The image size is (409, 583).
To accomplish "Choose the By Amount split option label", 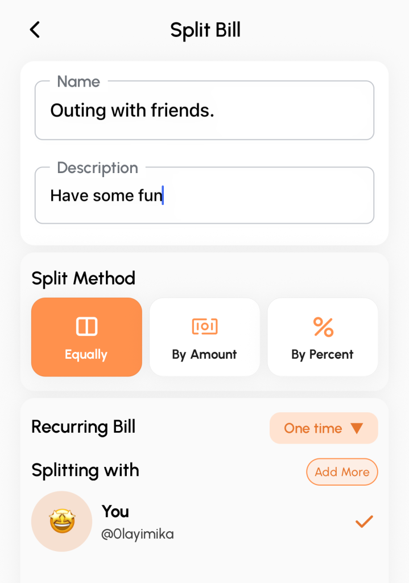I will coord(204,355).
